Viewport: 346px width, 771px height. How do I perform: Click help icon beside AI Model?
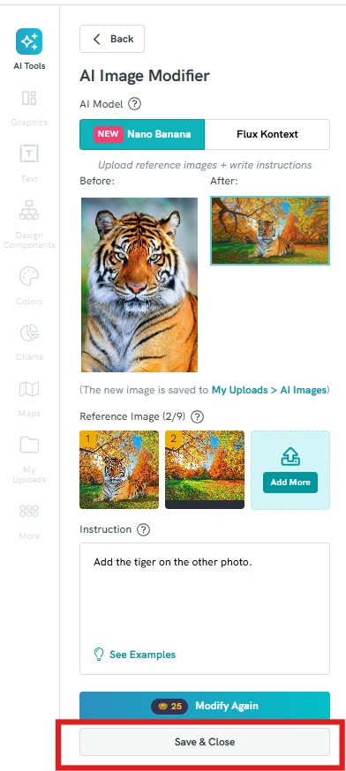coord(134,104)
